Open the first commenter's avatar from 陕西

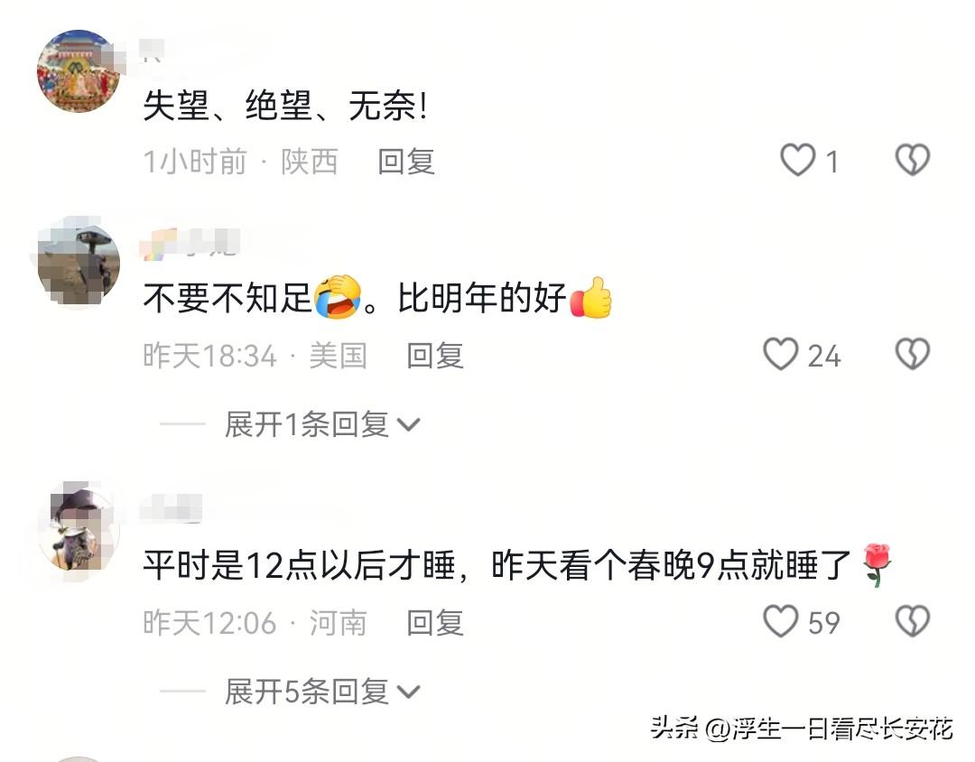[79, 71]
